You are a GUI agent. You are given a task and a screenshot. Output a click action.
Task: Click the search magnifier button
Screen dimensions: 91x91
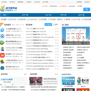click(x=87, y=9)
